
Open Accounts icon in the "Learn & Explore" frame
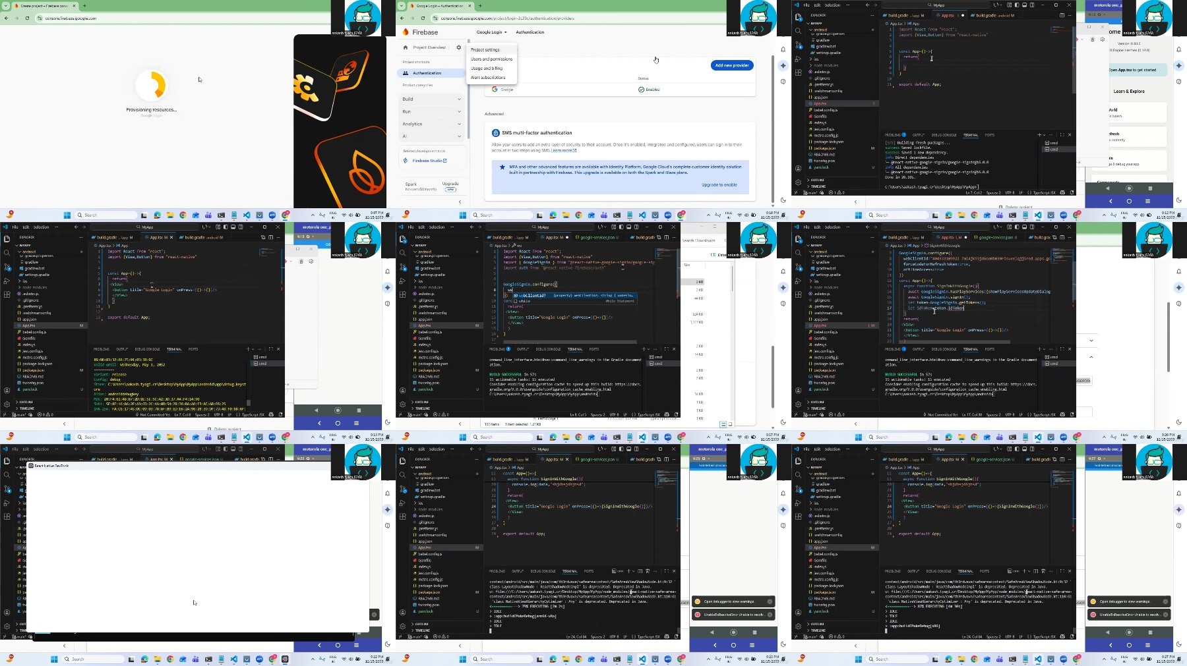click(x=798, y=168)
